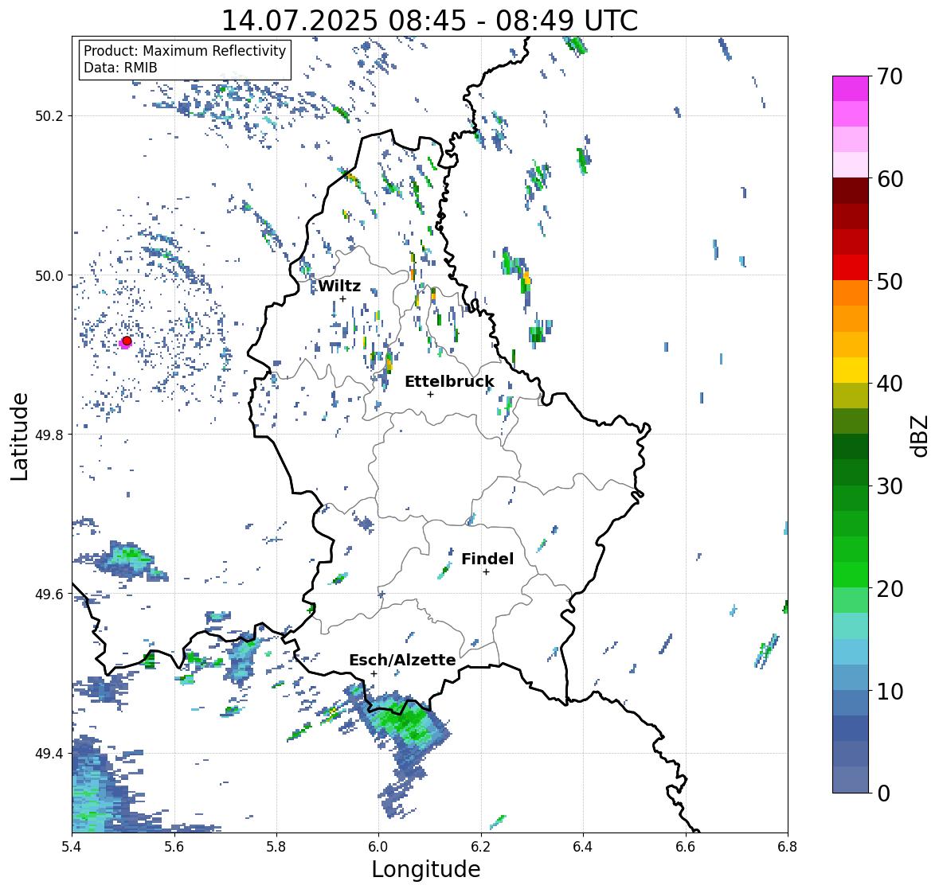939x889 pixels.
Task: Click the 49.4 latitude tick label
Action: (49, 754)
